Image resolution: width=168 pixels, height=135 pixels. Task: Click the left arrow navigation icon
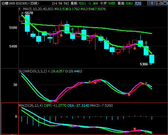[150, 3]
